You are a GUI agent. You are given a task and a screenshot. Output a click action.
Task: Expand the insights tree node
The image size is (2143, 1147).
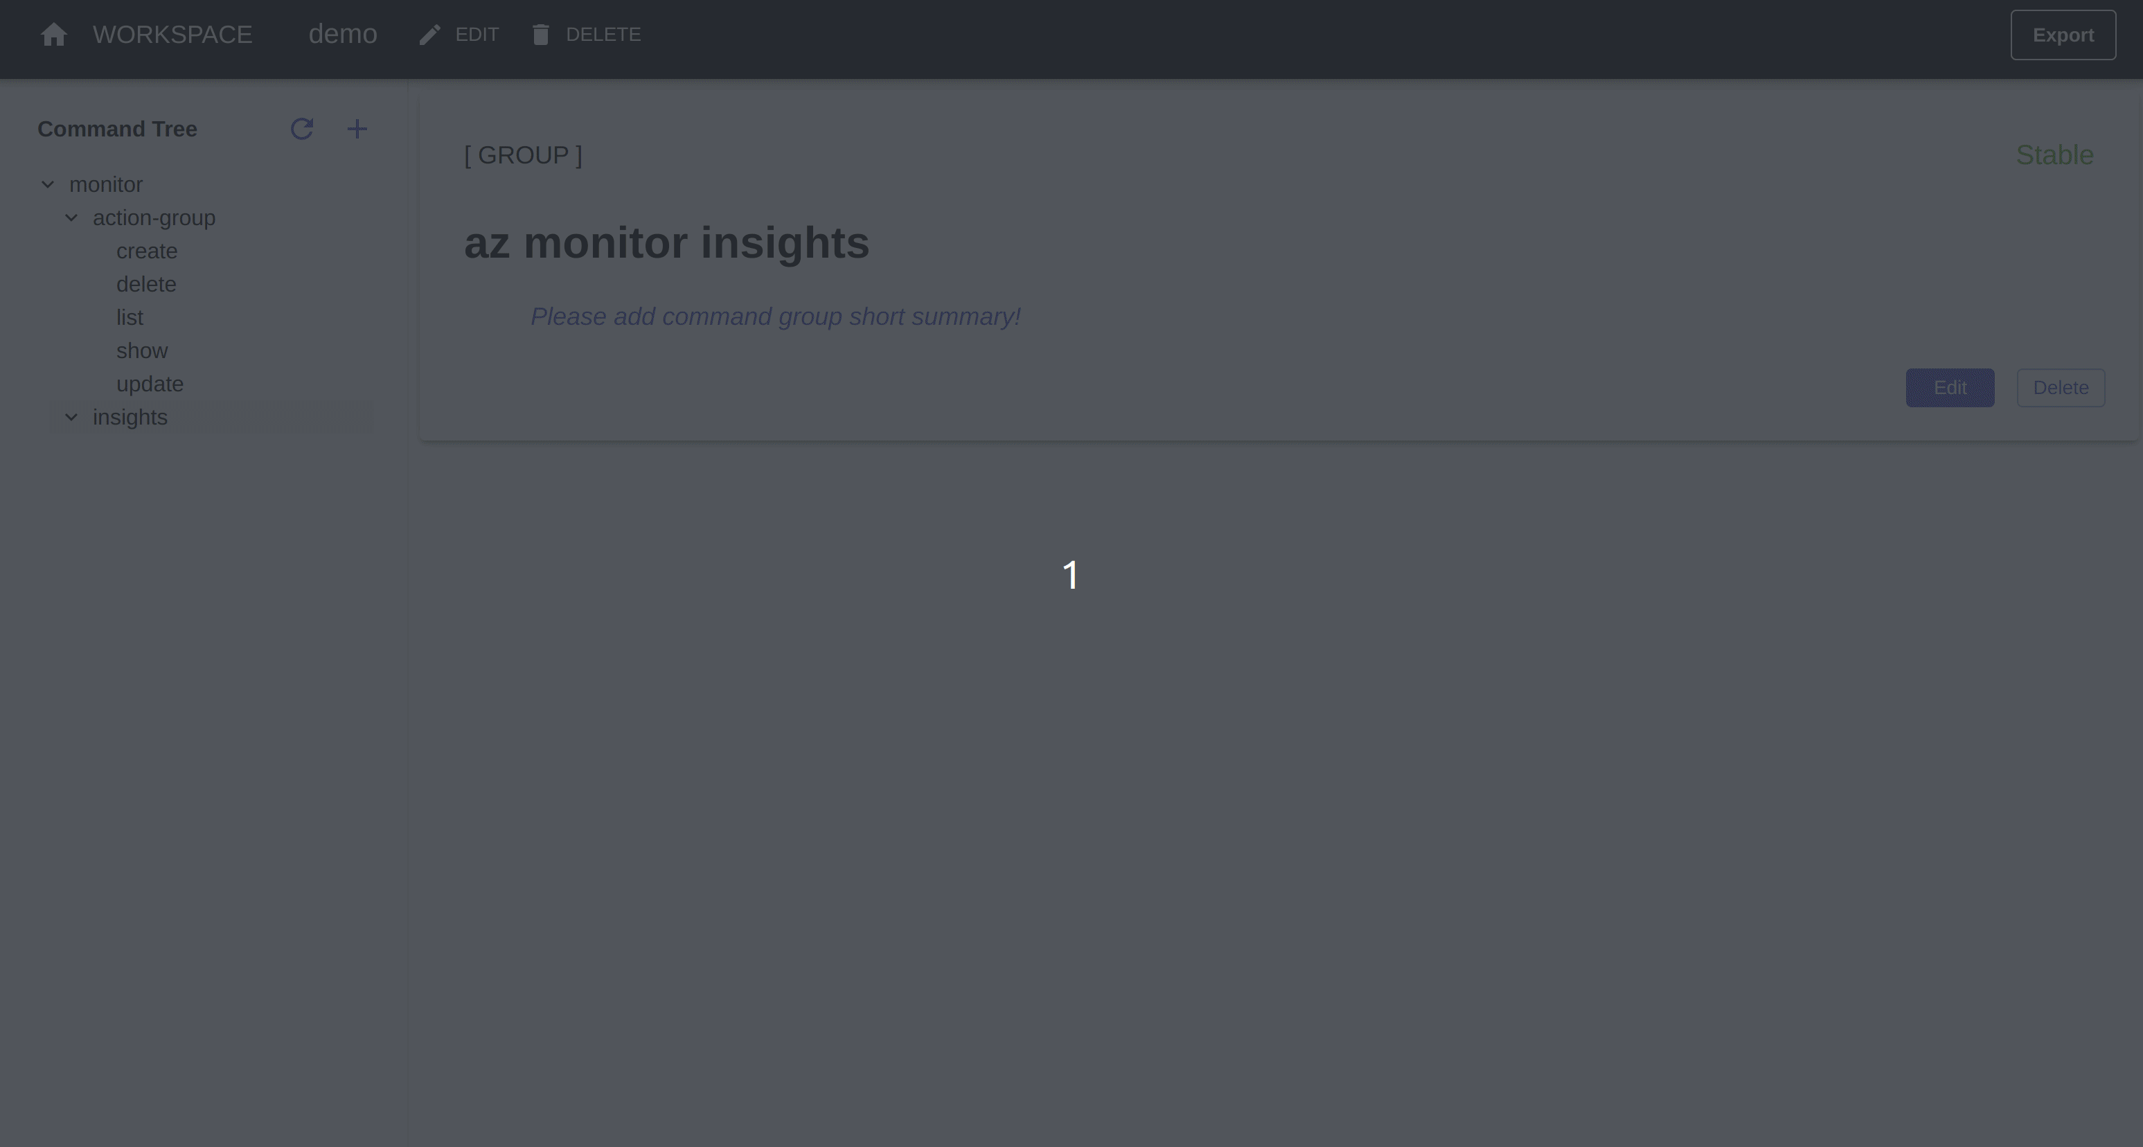pos(71,417)
